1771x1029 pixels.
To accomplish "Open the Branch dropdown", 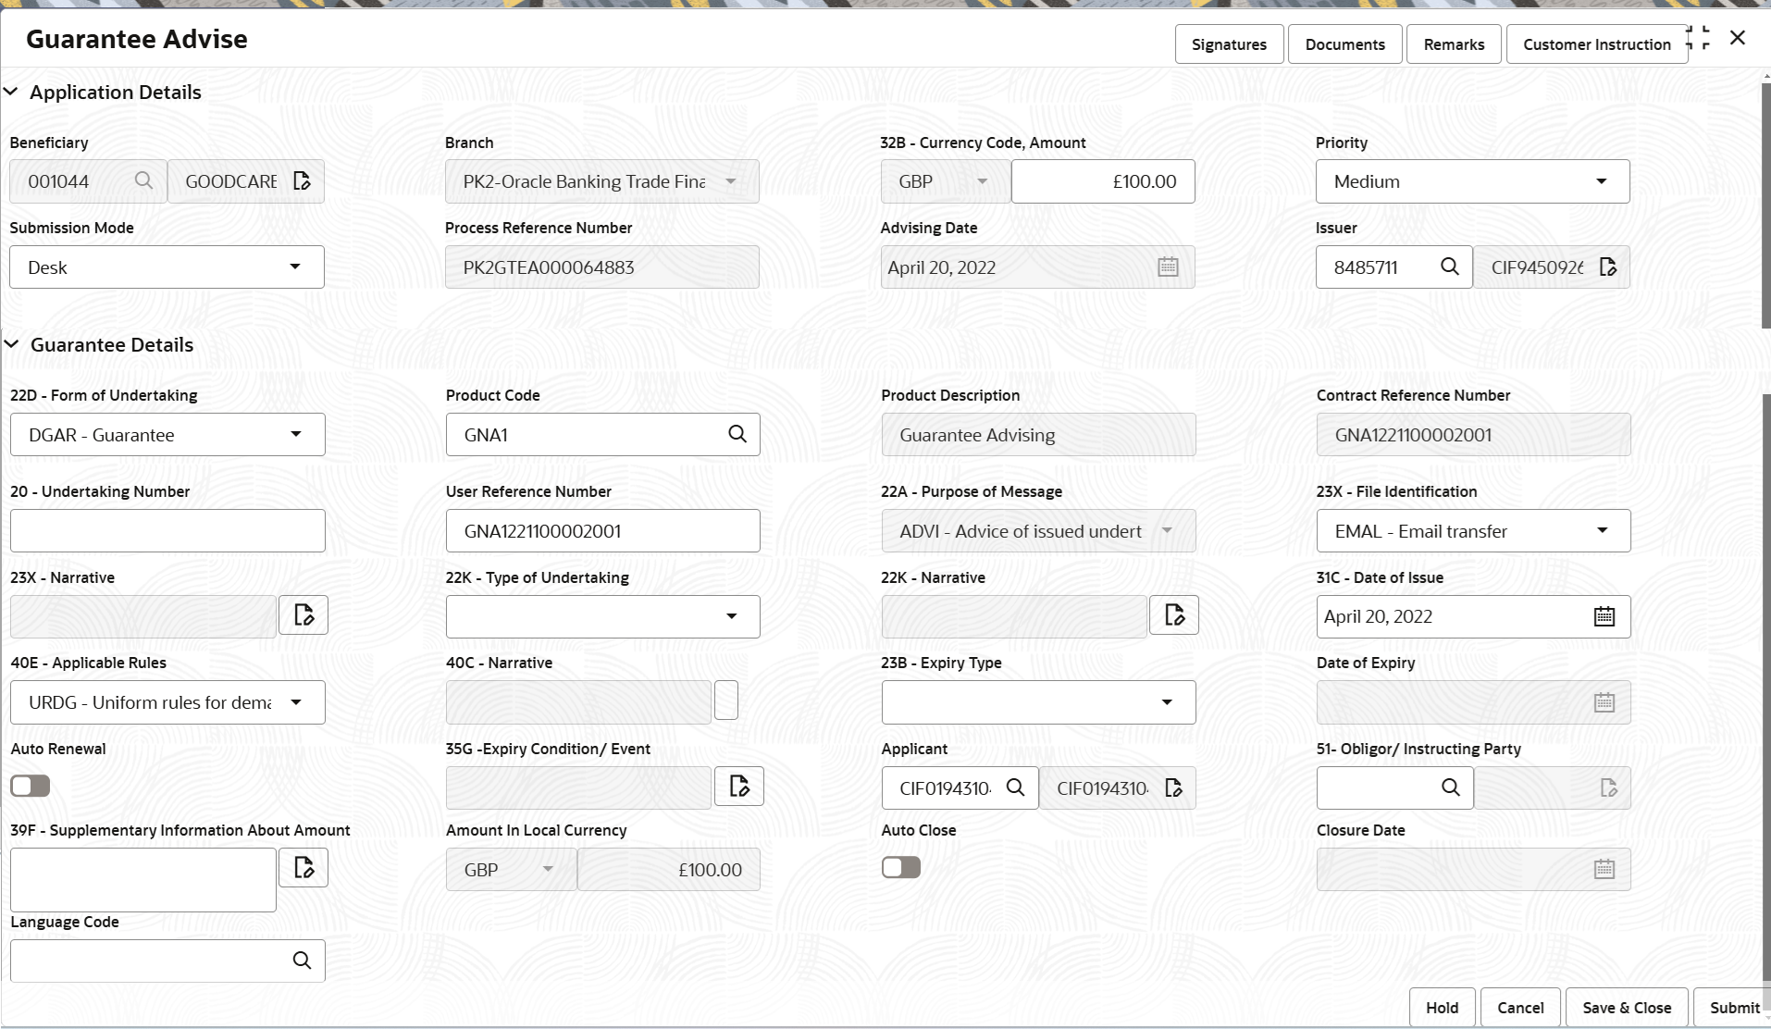I will pos(602,181).
